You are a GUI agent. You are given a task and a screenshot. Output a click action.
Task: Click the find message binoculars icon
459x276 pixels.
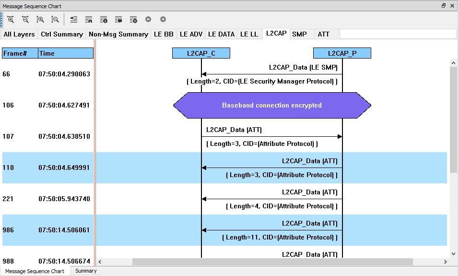(x=89, y=20)
